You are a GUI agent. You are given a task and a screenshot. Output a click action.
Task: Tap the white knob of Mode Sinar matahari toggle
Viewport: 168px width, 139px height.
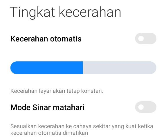pyautogui.click(x=141, y=107)
